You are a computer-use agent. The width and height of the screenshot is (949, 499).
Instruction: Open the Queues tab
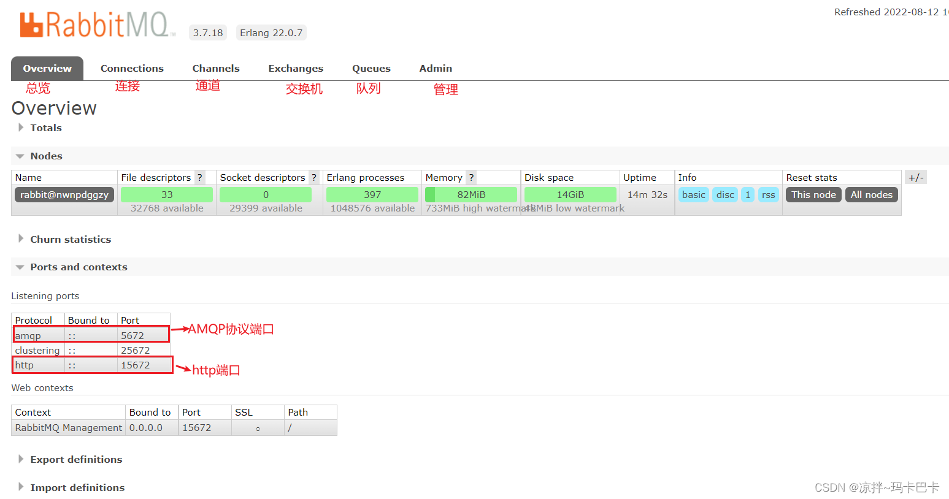(371, 69)
